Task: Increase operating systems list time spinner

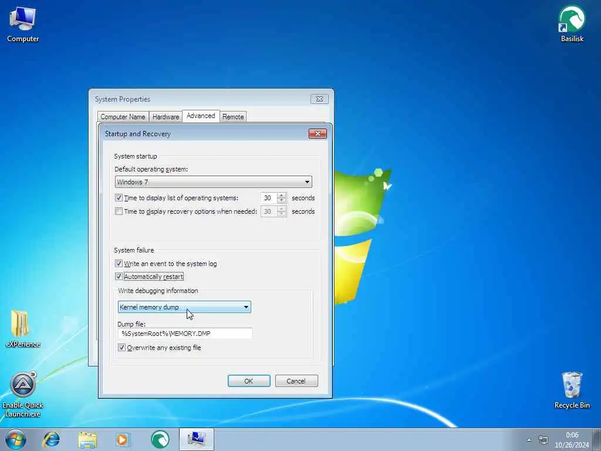Action: coord(281,195)
